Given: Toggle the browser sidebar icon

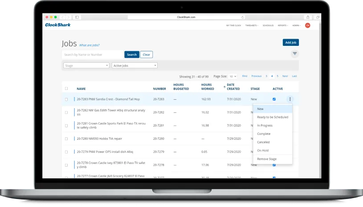Looking at the screenshot, I should [77, 17].
